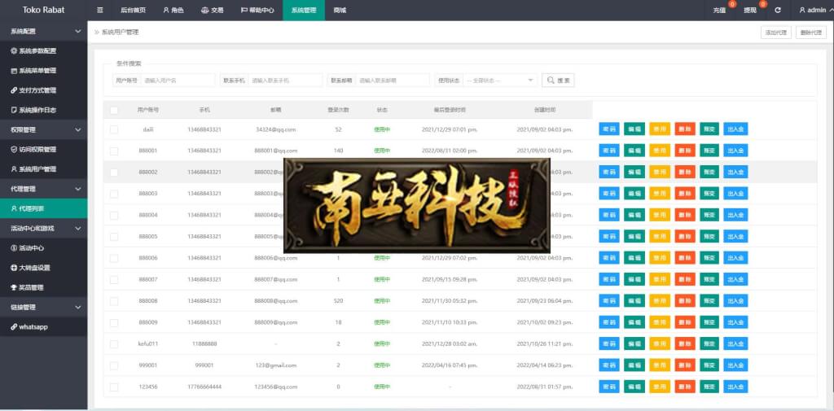Open 交易 tab in top navigation
Viewport: 834px width, 411px height.
click(x=213, y=10)
